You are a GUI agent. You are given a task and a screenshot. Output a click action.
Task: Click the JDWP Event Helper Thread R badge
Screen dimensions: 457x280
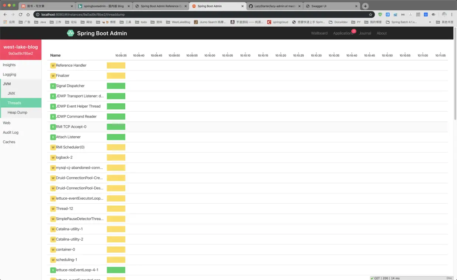click(53, 106)
